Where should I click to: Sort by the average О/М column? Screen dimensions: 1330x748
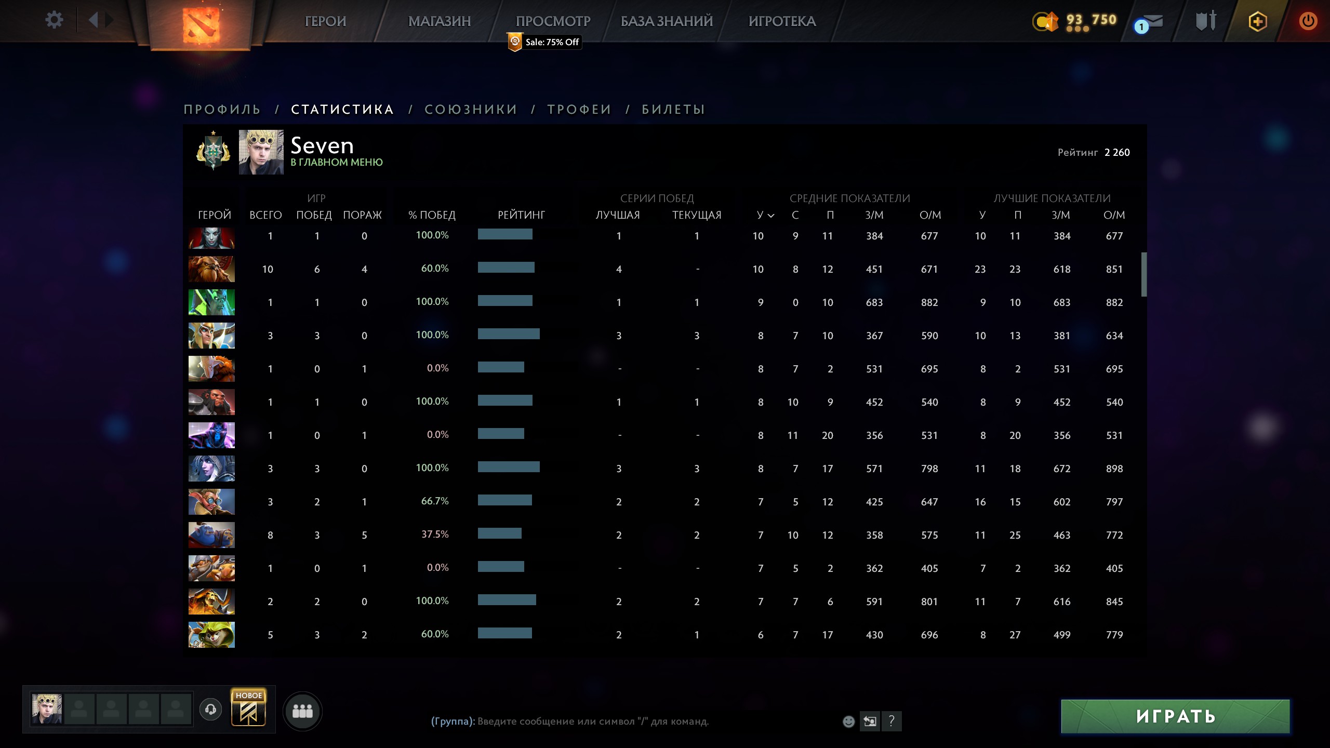[930, 215]
